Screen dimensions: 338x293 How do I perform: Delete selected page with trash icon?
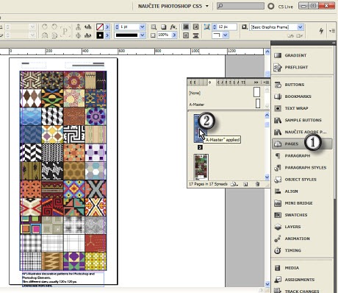coord(257,184)
